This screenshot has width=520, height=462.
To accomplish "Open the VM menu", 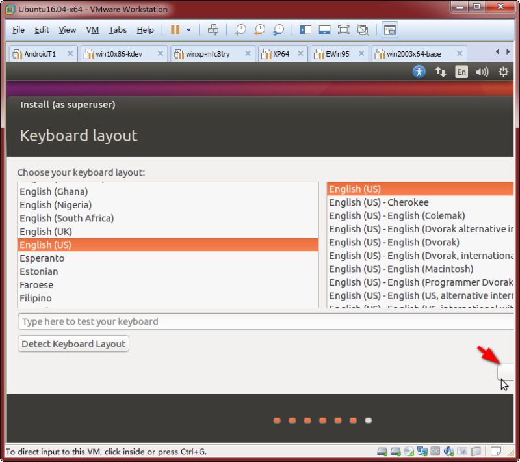I will pyautogui.click(x=92, y=30).
